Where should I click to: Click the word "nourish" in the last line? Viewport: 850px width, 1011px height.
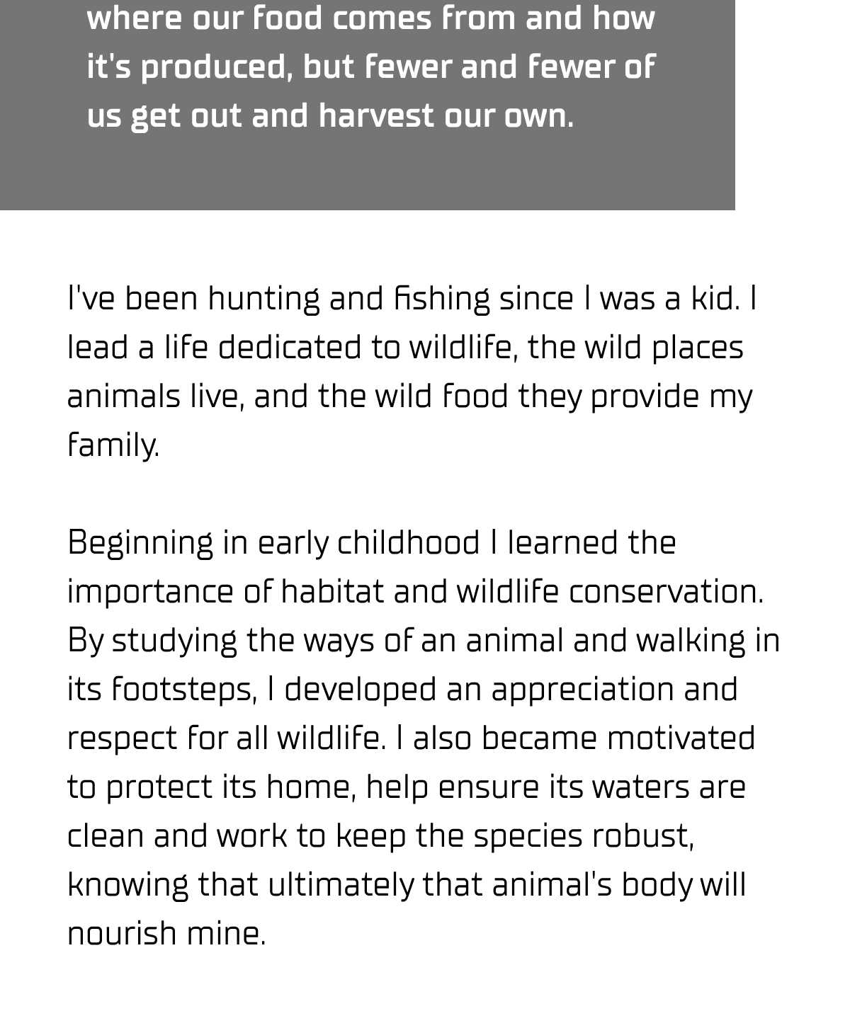pyautogui.click(x=122, y=933)
